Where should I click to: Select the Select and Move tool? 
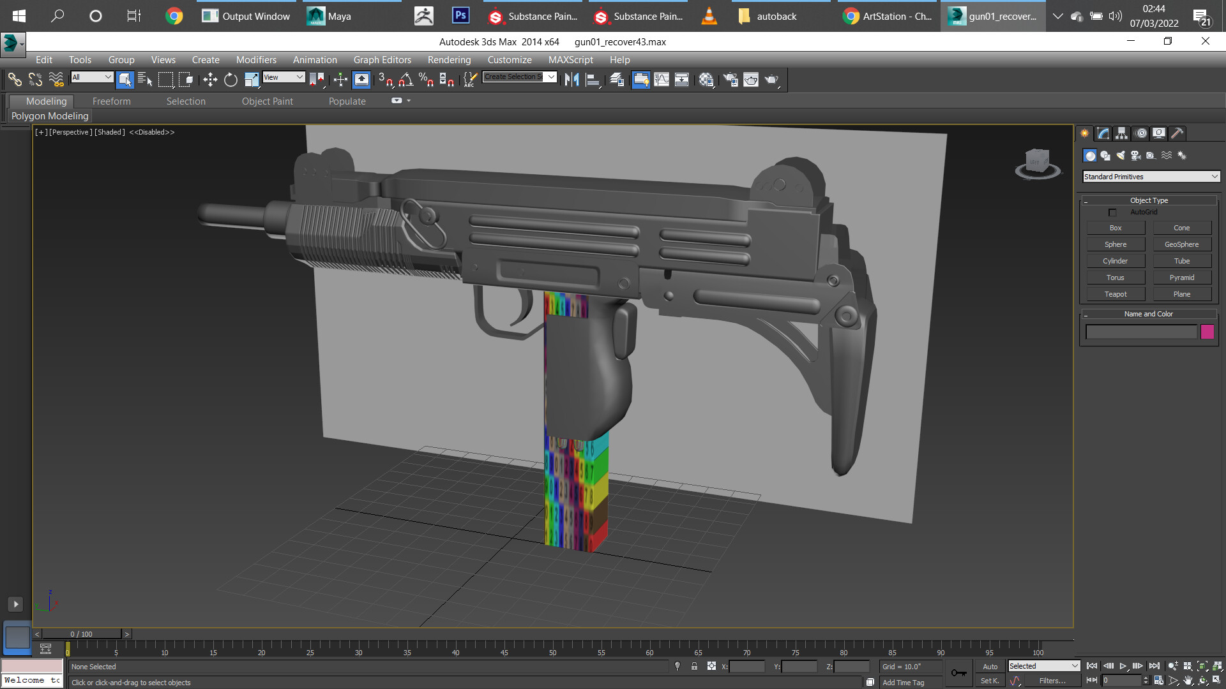click(211, 80)
